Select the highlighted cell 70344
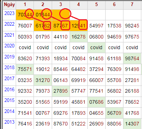 pyautogui.click(x=25, y=15)
